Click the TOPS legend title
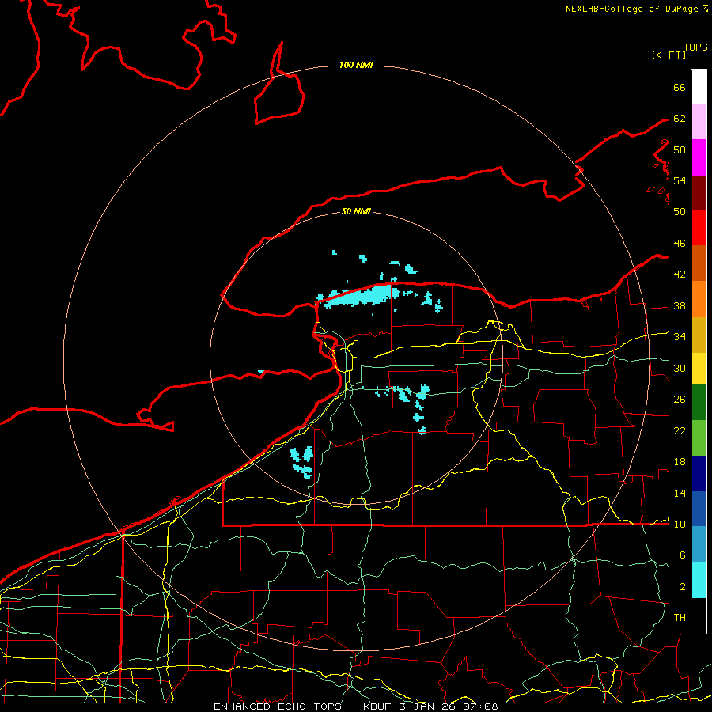712x712 pixels. pos(695,47)
